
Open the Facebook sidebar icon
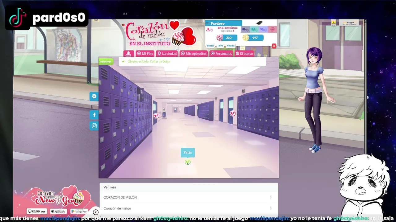(x=94, y=115)
